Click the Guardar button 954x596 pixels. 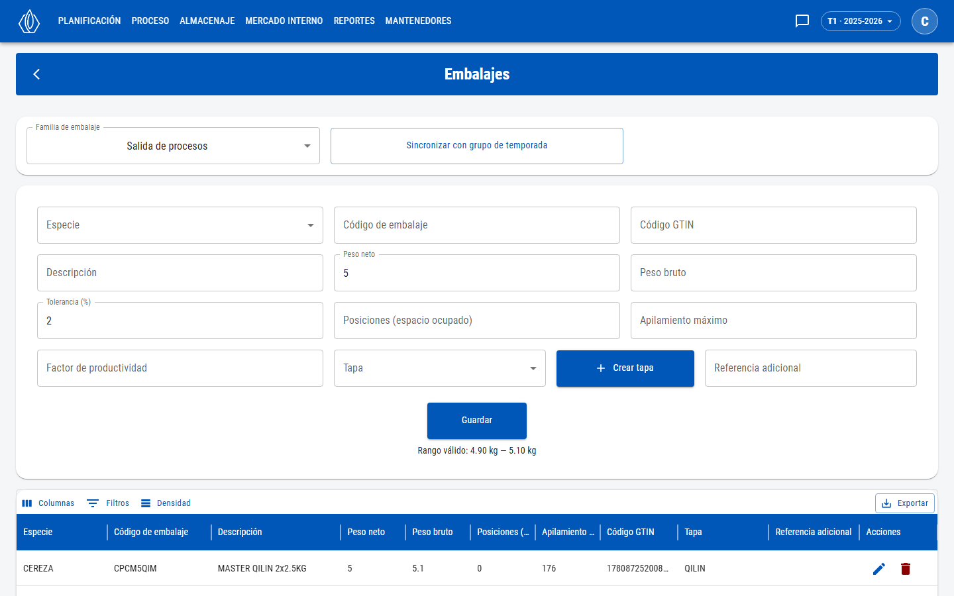coord(477,421)
